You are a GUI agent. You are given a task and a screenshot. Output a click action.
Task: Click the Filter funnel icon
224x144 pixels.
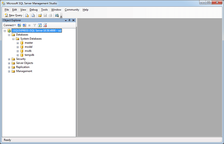(35, 25)
